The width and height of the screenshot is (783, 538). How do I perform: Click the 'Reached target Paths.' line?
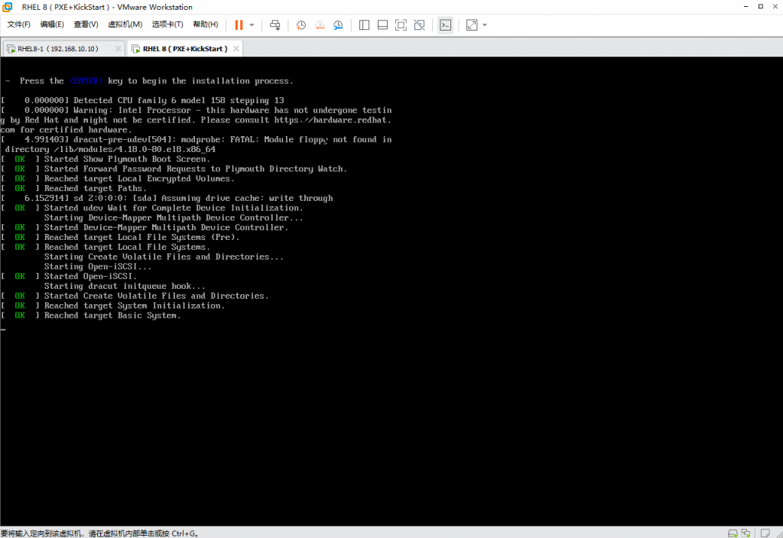pos(96,188)
